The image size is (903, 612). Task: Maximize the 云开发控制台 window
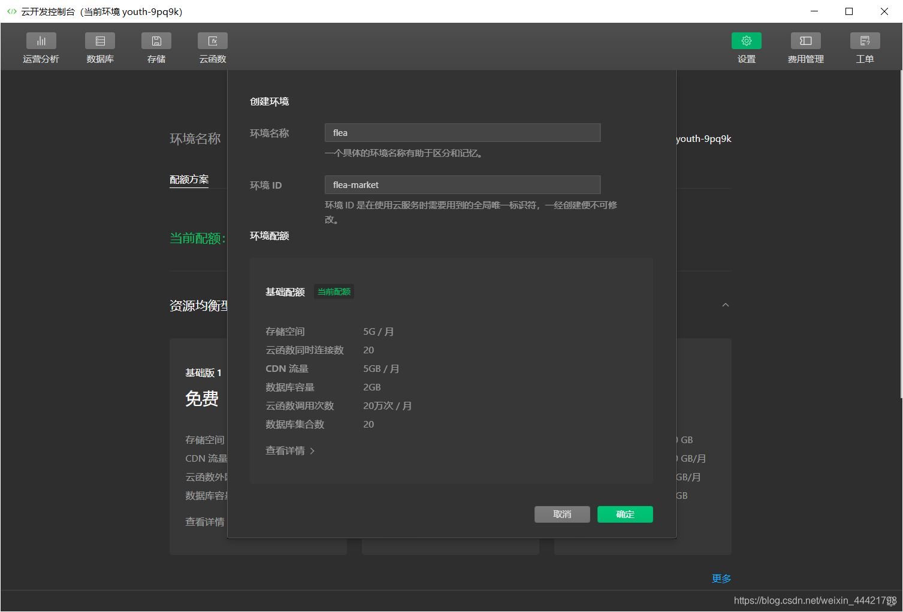[849, 11]
